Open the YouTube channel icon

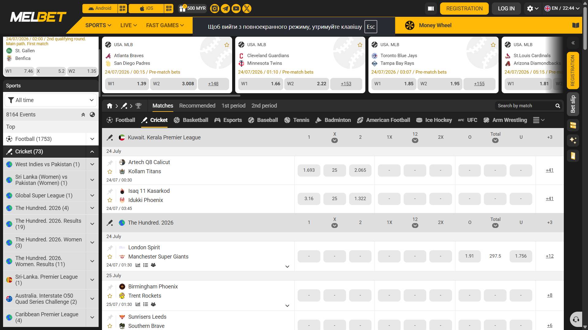236,9
